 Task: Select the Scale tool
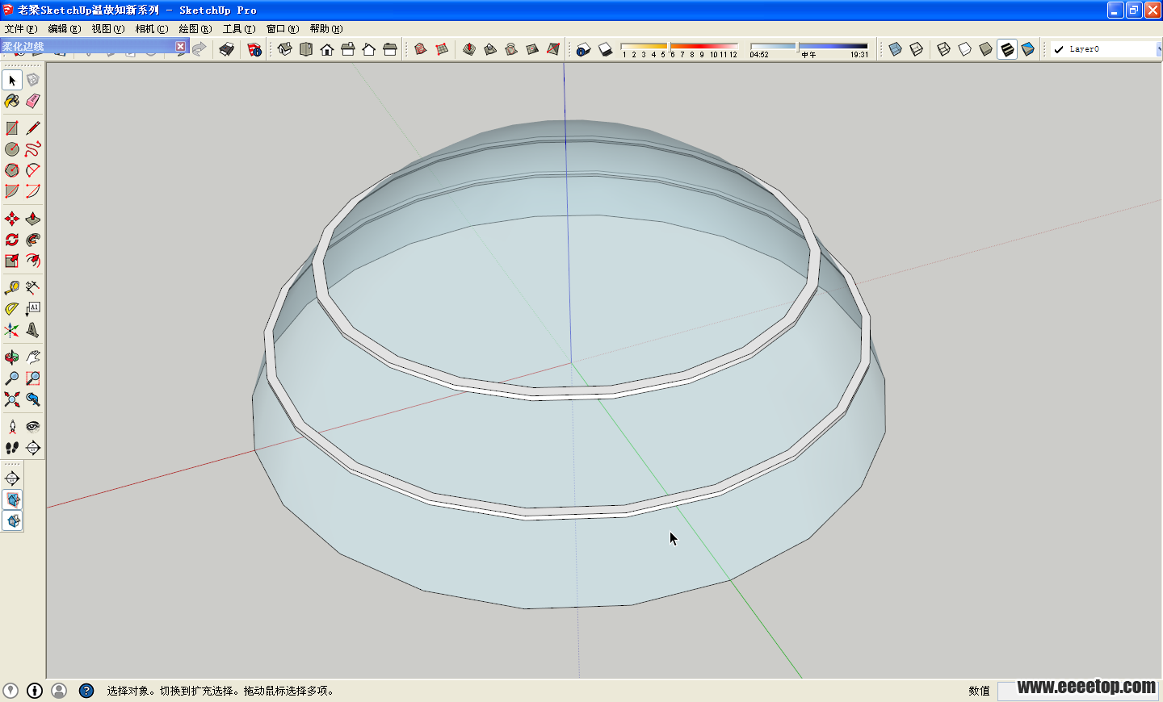[x=12, y=261]
